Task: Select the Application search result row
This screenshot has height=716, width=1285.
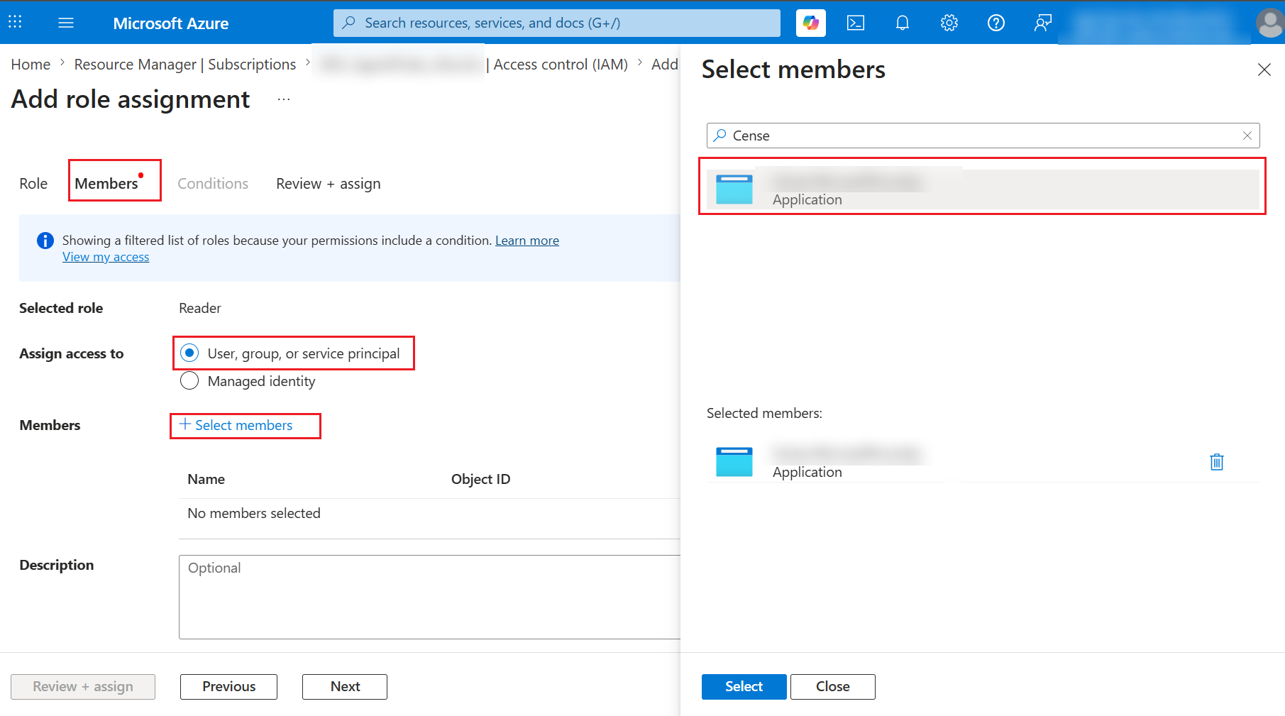Action: point(983,189)
